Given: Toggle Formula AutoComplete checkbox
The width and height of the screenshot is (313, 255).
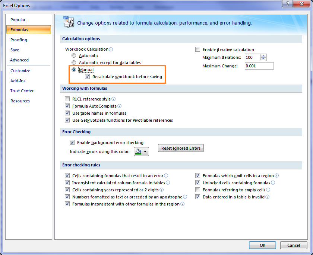Looking at the screenshot, I should point(67,106).
